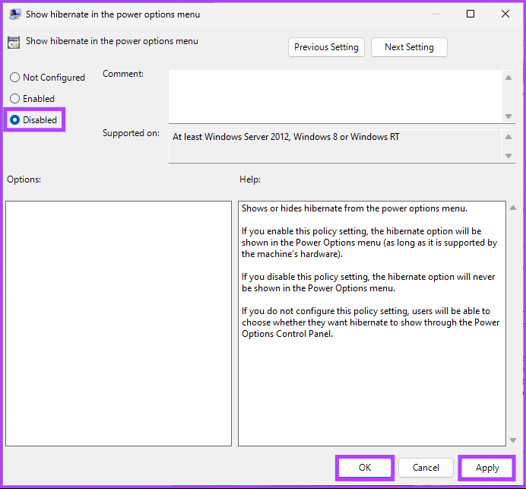The image size is (526, 489).
Task: Select the Not Configured radio button
Action: [47, 78]
